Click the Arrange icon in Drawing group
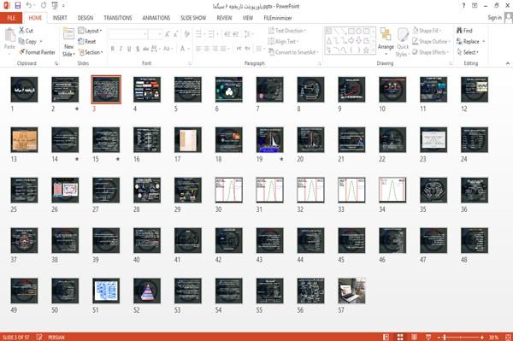This screenshot has width=513, height=341. (x=386, y=35)
